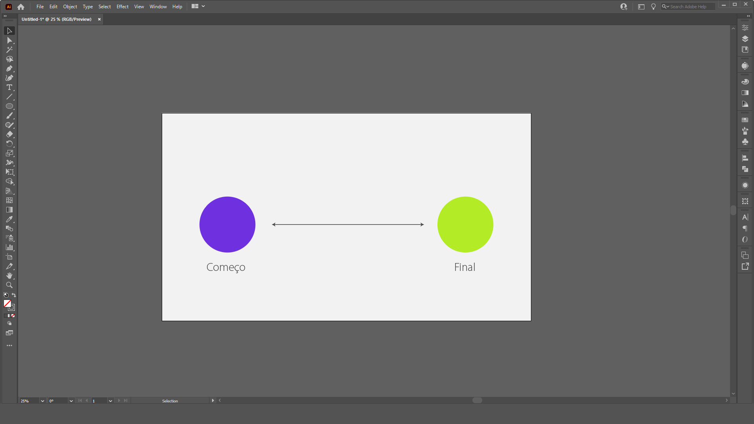Select the Magic Wand tool
This screenshot has width=754, height=424.
pyautogui.click(x=9, y=50)
